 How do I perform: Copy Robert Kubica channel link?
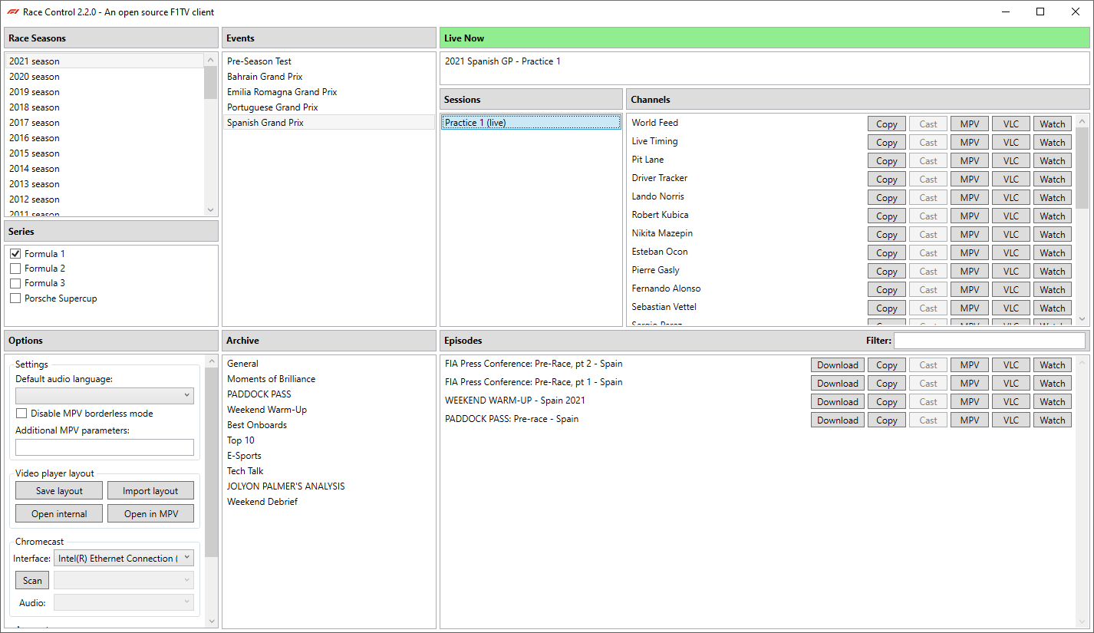pos(887,216)
